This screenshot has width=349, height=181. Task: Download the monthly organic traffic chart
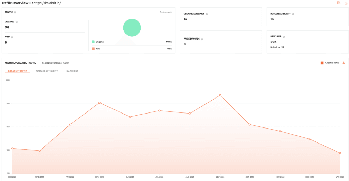344,63
